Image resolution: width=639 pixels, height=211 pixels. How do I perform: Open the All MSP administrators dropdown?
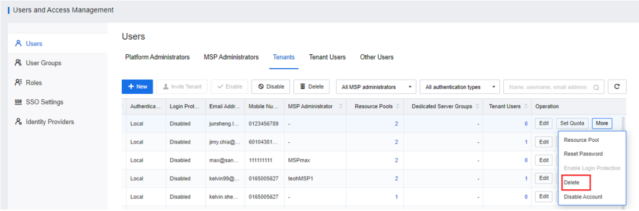(376, 87)
